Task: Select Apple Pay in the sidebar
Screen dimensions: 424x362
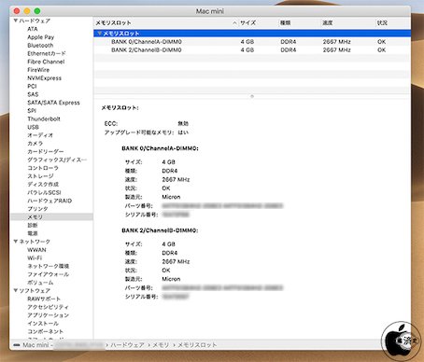Action: (41, 37)
